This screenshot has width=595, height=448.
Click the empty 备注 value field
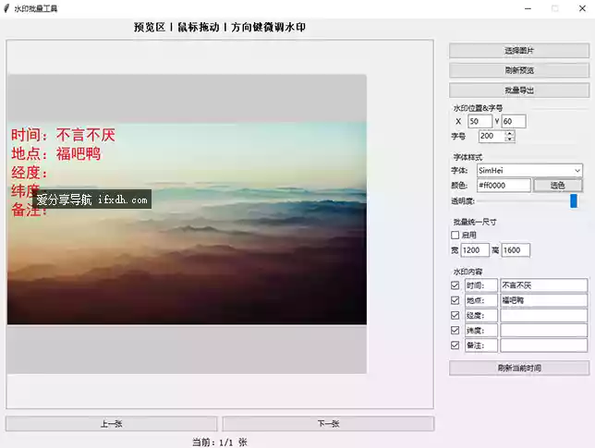click(x=544, y=345)
